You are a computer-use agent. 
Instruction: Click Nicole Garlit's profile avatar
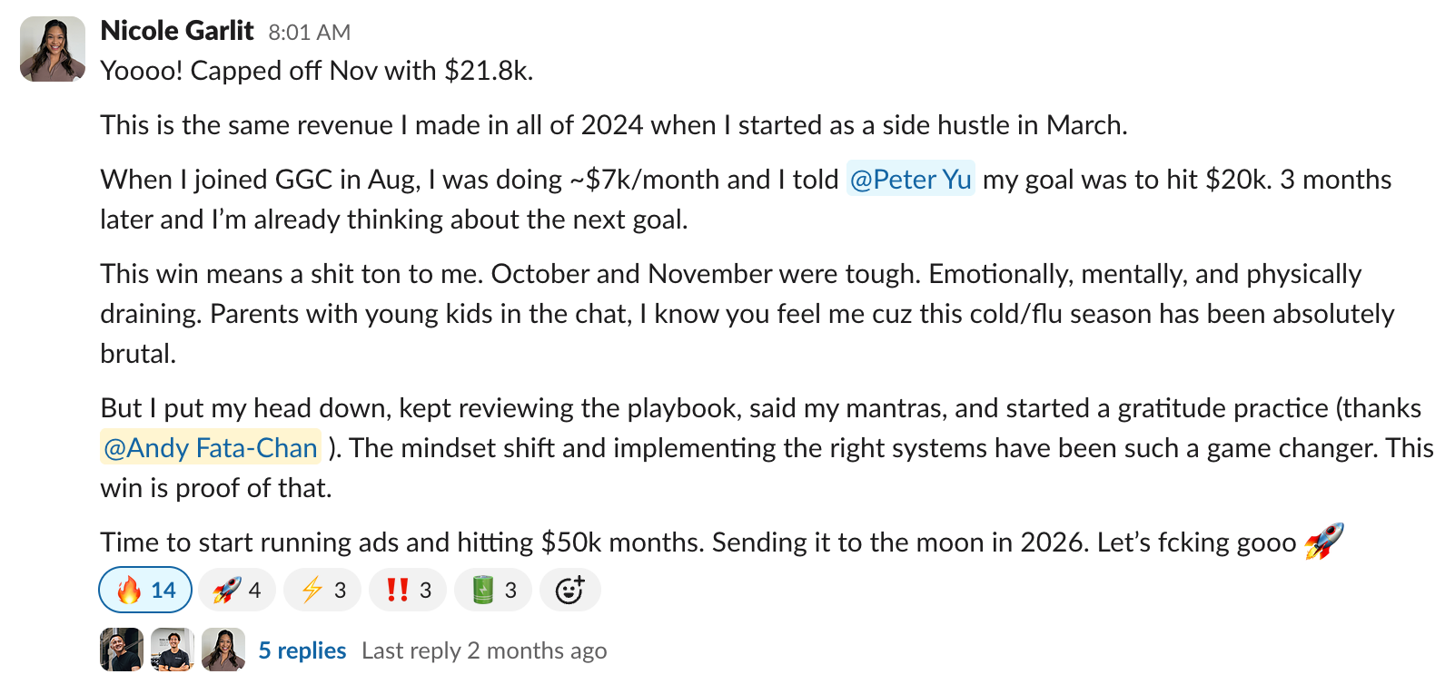click(53, 49)
